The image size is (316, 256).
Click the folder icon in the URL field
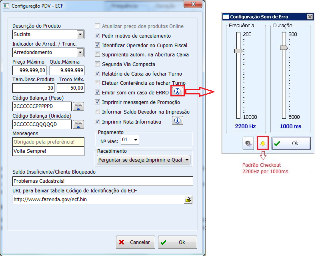188,200
